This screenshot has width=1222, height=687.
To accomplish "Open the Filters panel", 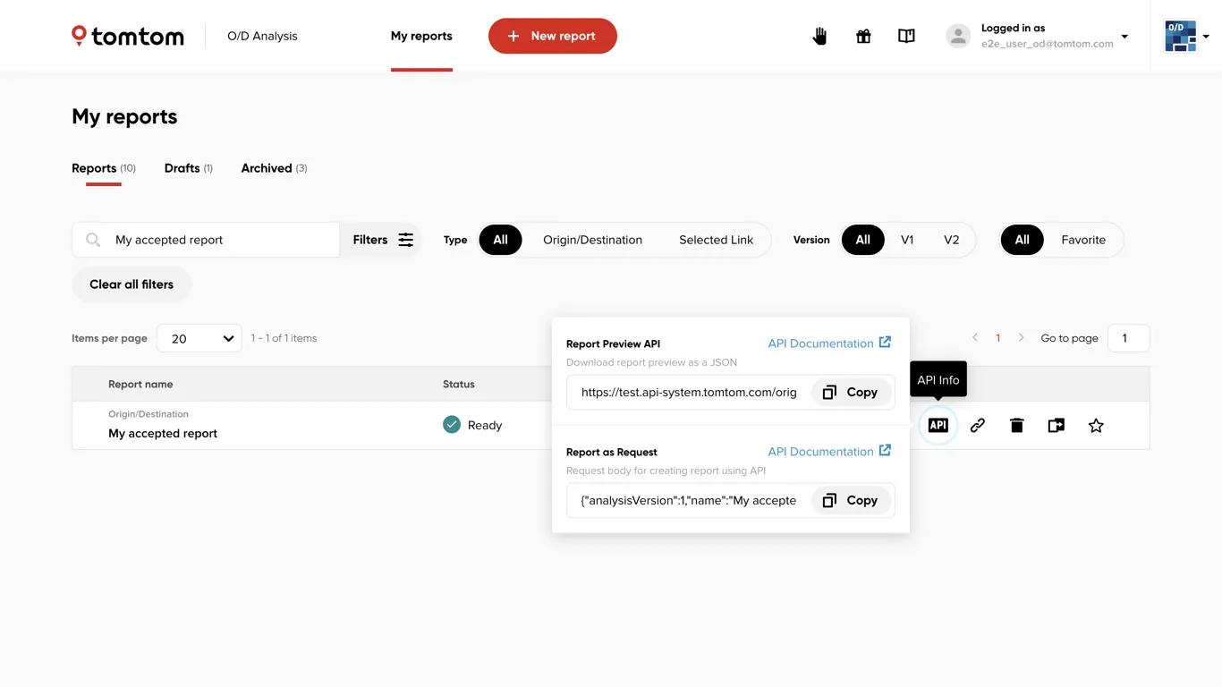I will coord(382,240).
